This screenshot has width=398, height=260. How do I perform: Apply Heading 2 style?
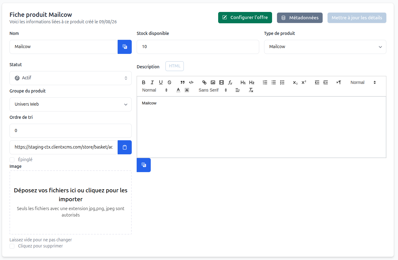[x=252, y=82]
